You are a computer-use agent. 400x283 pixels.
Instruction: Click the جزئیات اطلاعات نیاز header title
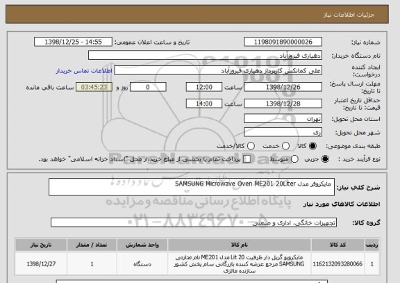click(349, 15)
